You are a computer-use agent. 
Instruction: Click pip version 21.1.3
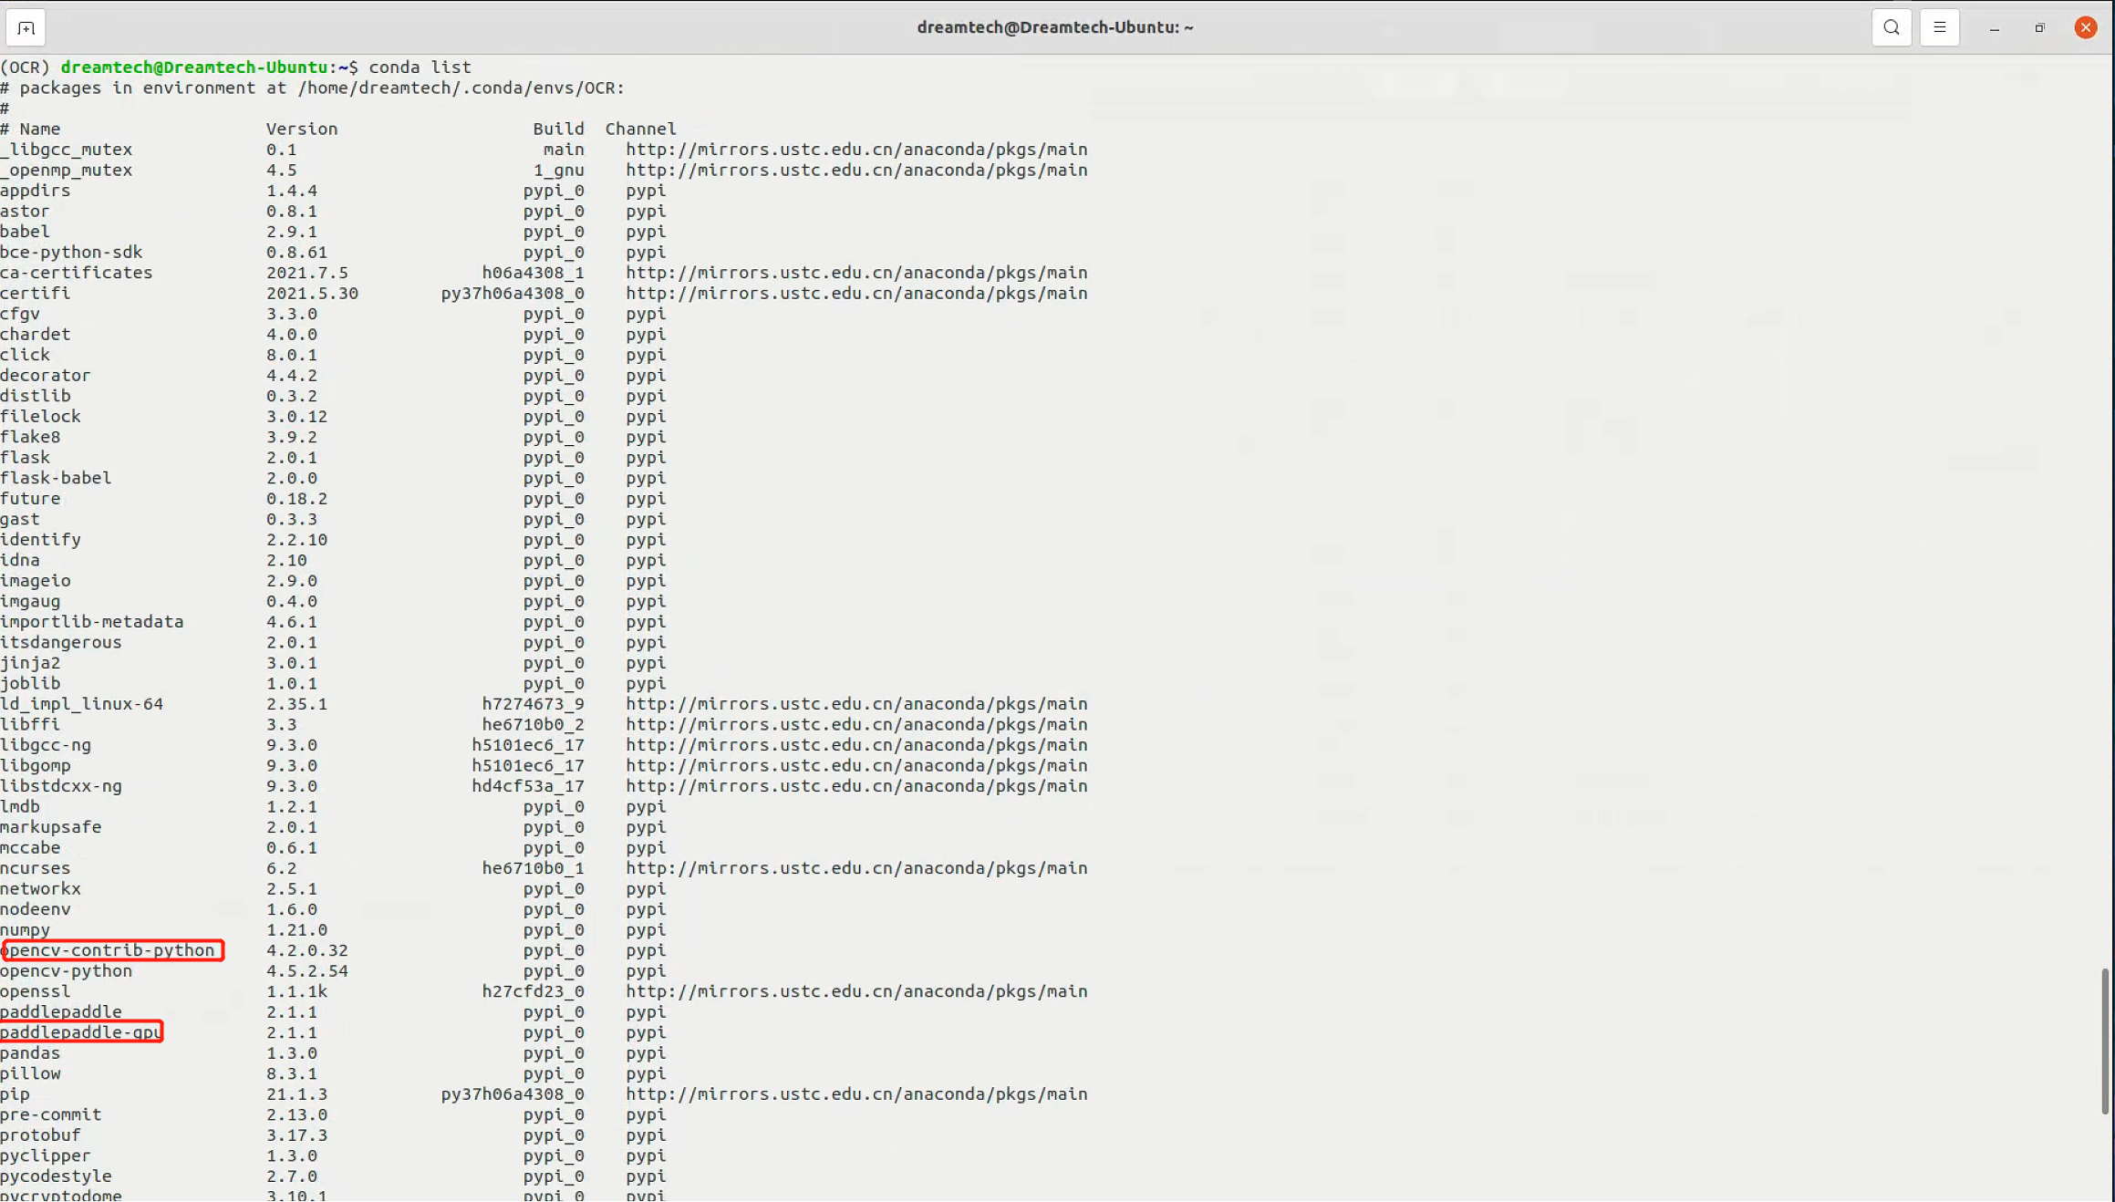tap(296, 1094)
